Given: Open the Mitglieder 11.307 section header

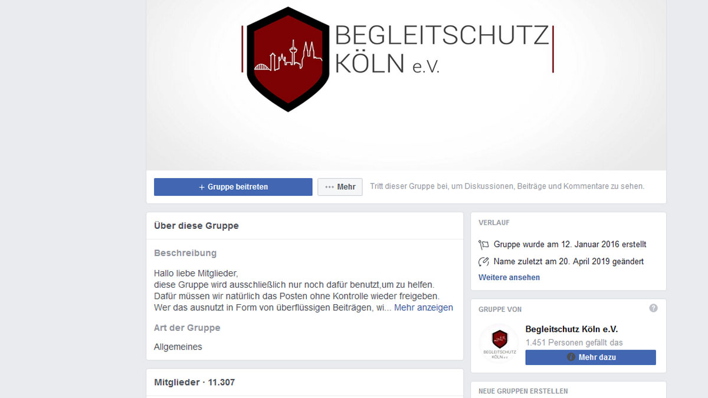Looking at the screenshot, I should coord(194,382).
